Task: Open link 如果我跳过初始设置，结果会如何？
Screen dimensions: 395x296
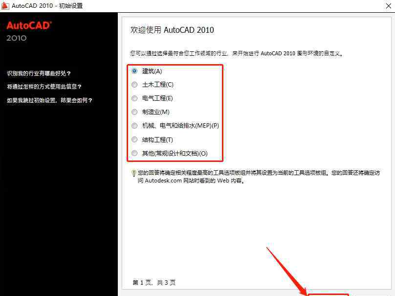Action: pyautogui.click(x=49, y=100)
